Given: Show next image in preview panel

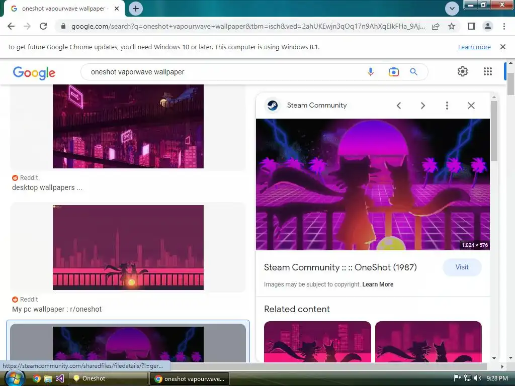Looking at the screenshot, I should (422, 106).
